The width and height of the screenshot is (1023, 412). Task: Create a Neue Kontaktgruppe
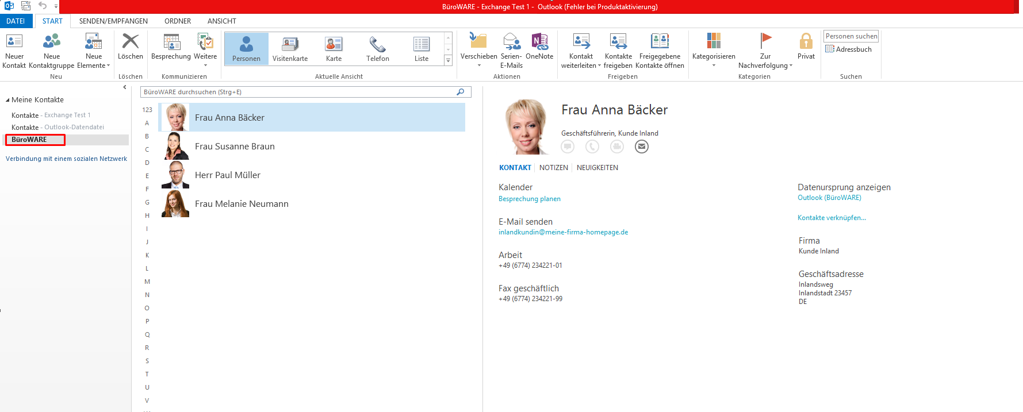[52, 42]
